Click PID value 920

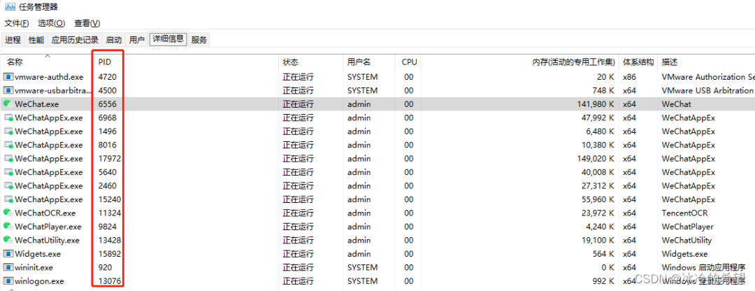pyautogui.click(x=105, y=267)
